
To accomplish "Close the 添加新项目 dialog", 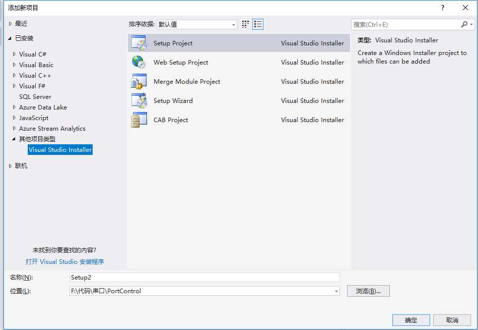I will coord(465,8).
